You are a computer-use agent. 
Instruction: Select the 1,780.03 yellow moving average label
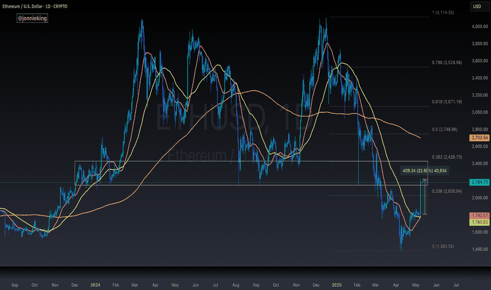coord(479,222)
